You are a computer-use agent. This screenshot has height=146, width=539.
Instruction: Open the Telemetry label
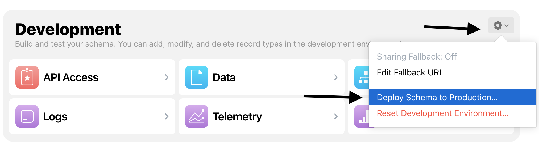(x=237, y=117)
